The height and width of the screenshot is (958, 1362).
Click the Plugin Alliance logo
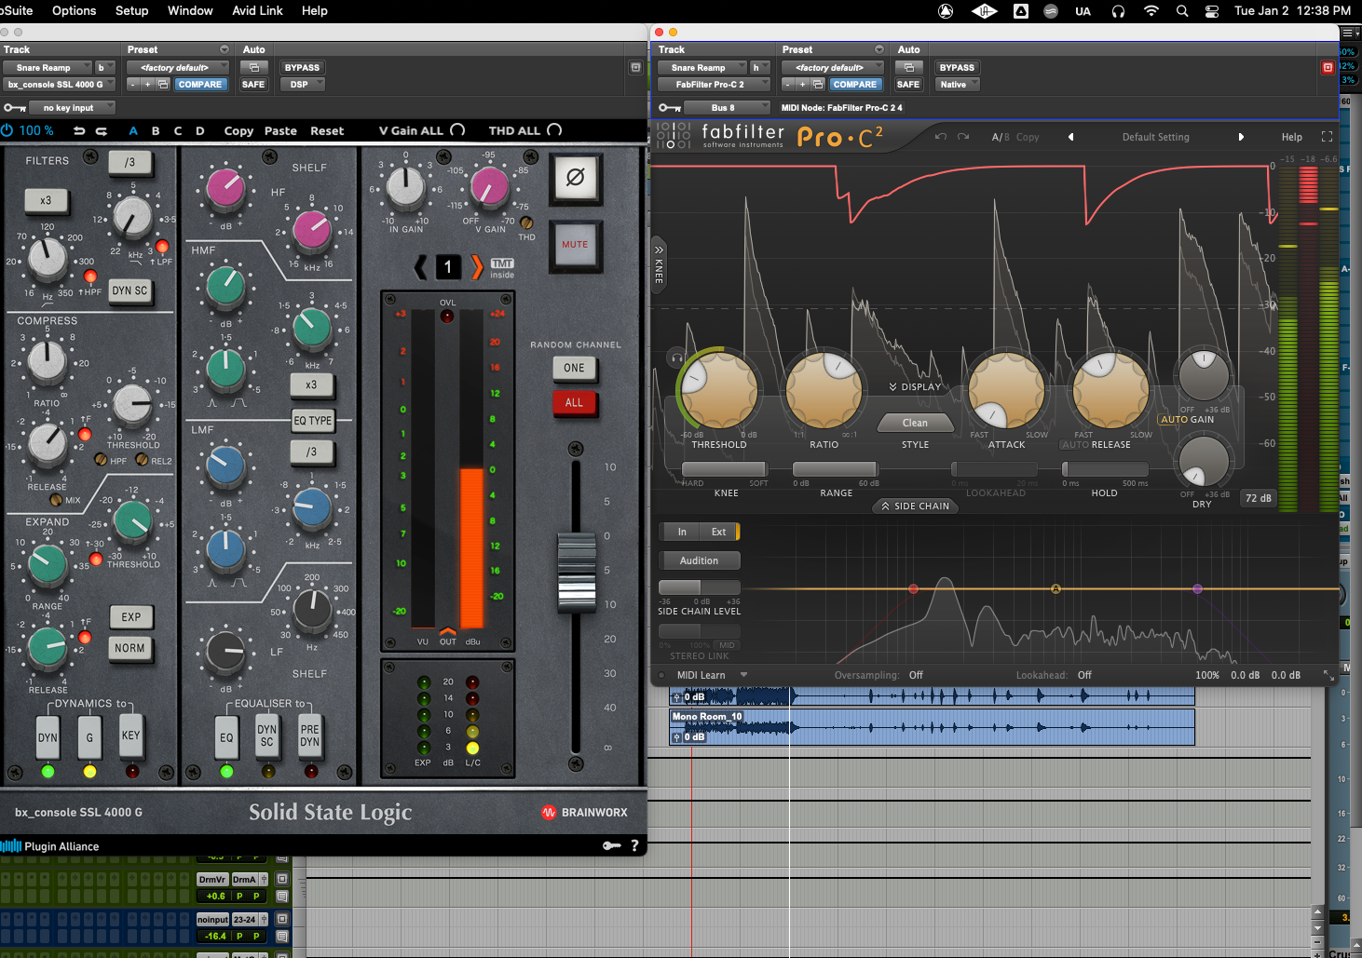(50, 846)
